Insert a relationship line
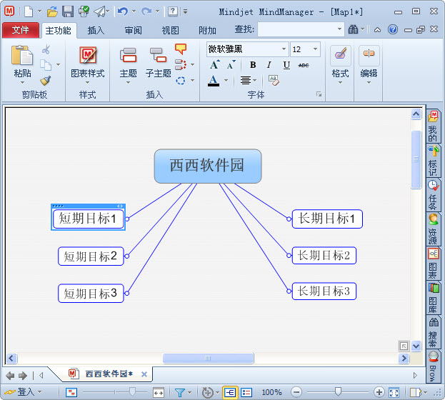This screenshot has width=445, height=400. click(181, 65)
